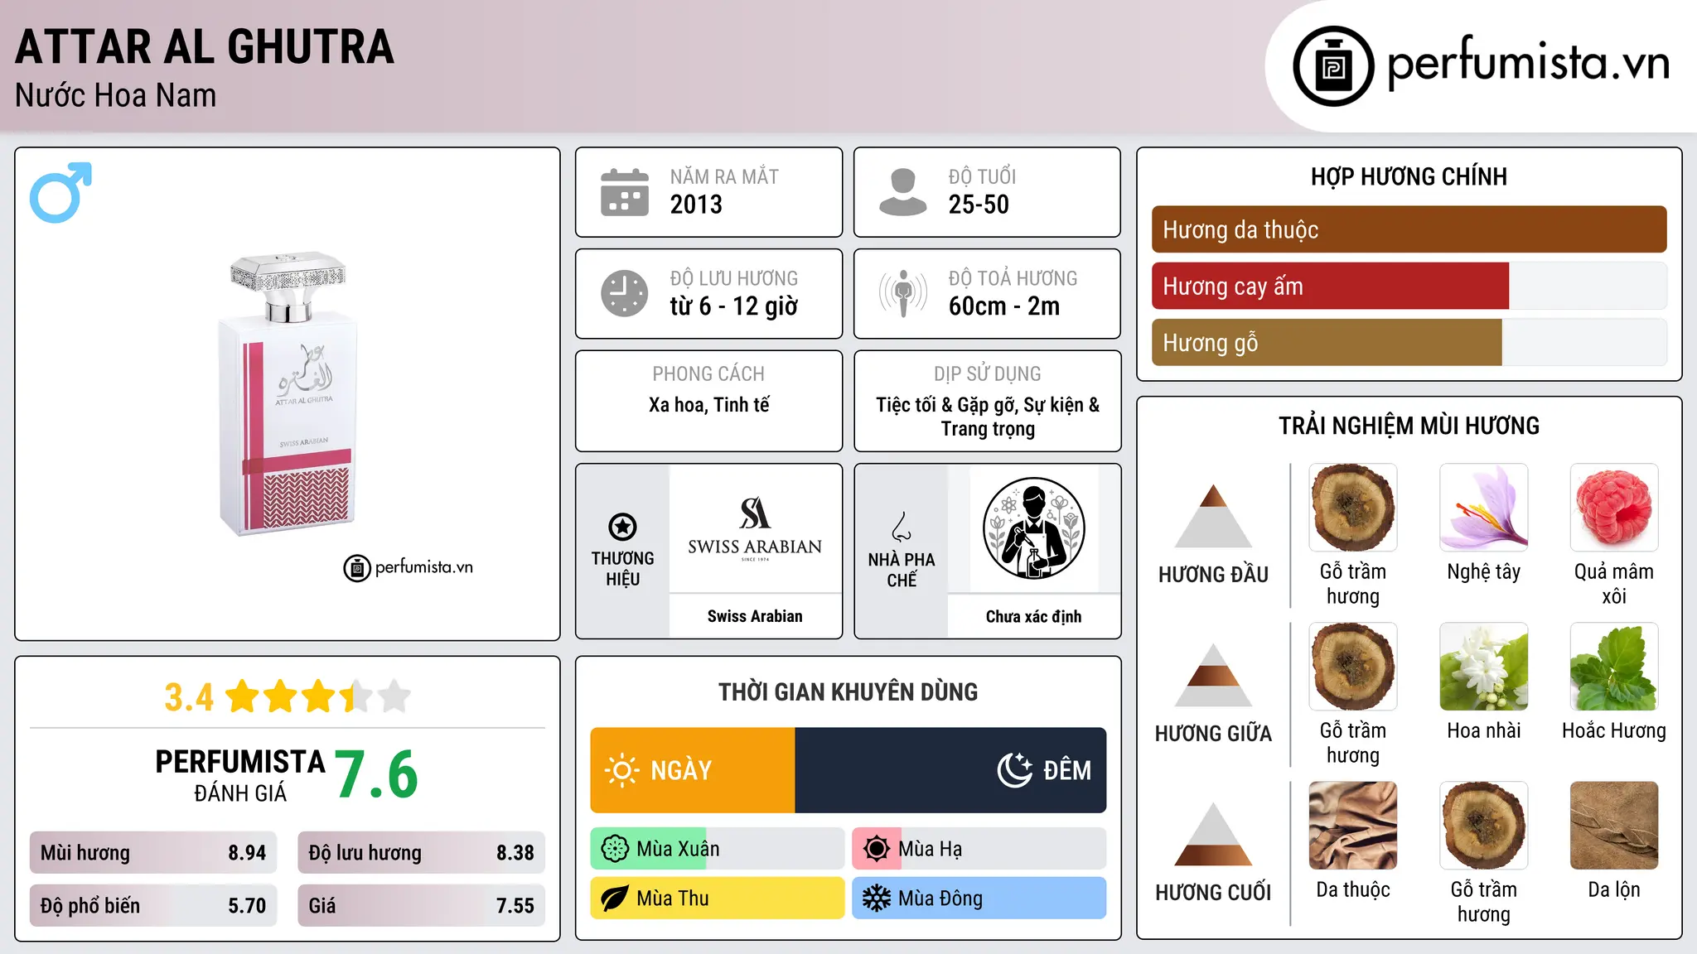The height and width of the screenshot is (954, 1697).
Task: Click the perfumista.vn mark below the bottle
Action: click(x=408, y=567)
